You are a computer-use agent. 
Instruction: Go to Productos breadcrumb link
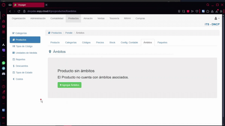click(x=56, y=33)
